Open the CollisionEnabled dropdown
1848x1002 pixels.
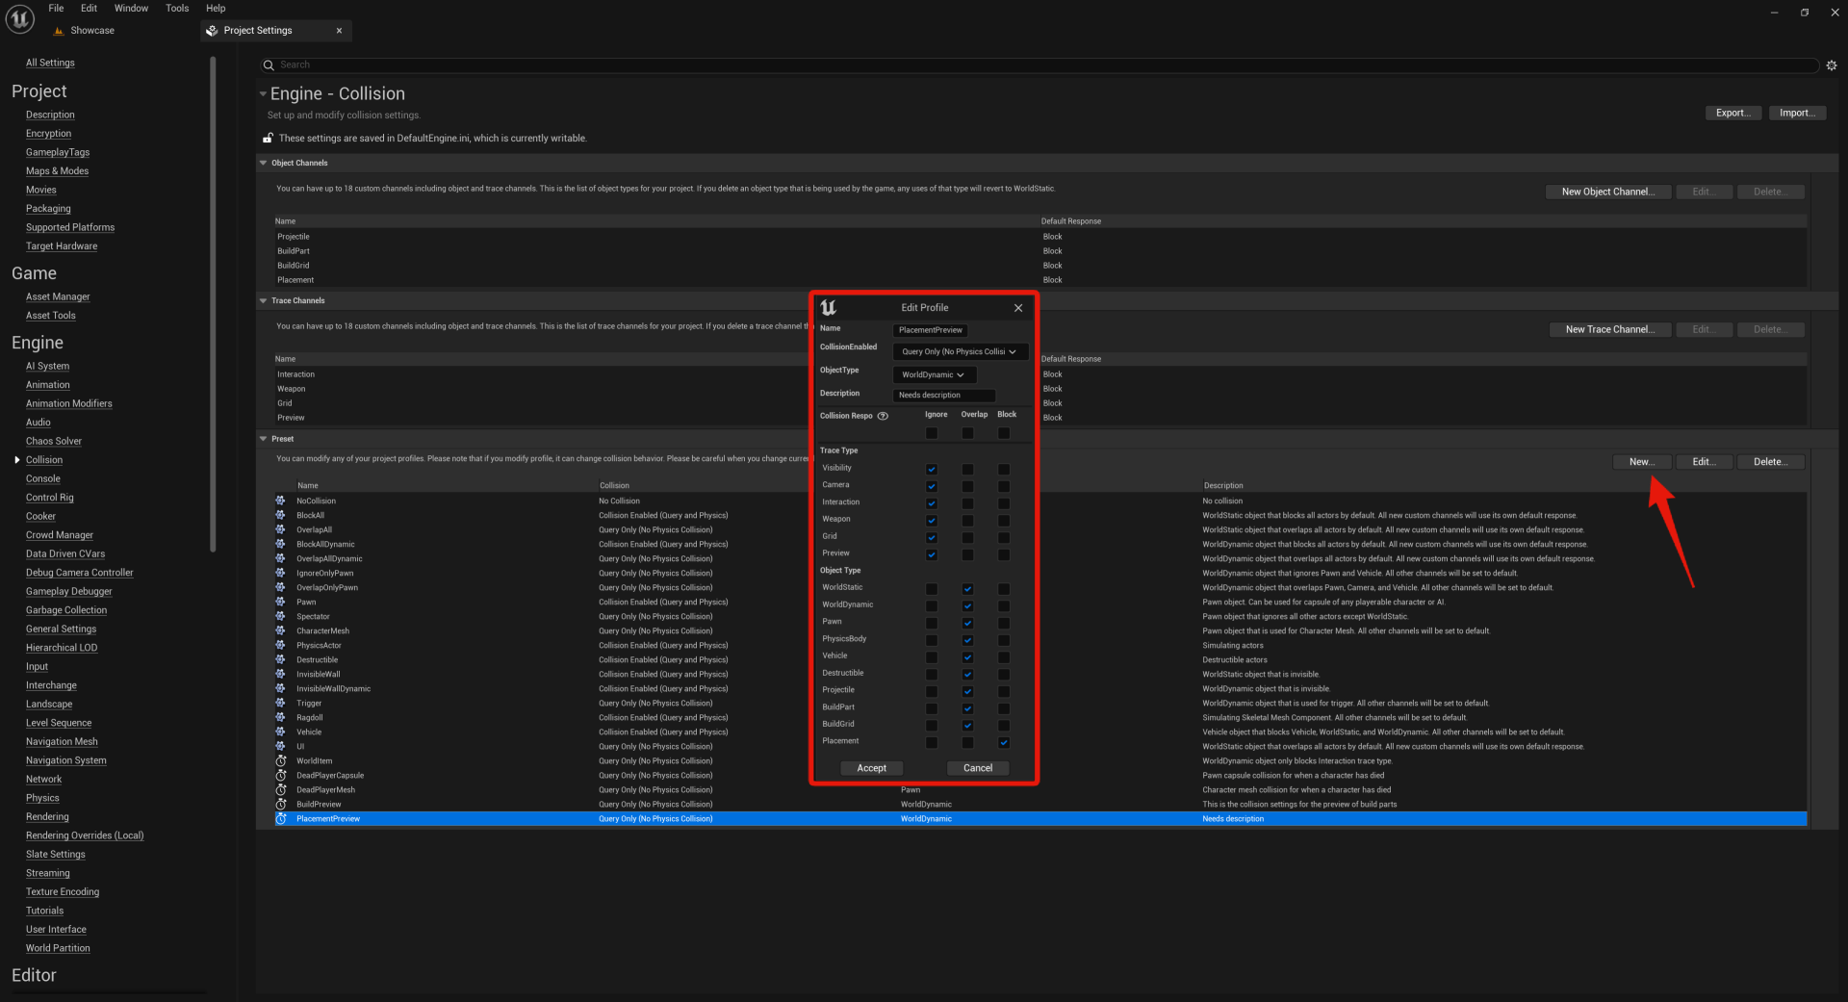click(x=960, y=352)
